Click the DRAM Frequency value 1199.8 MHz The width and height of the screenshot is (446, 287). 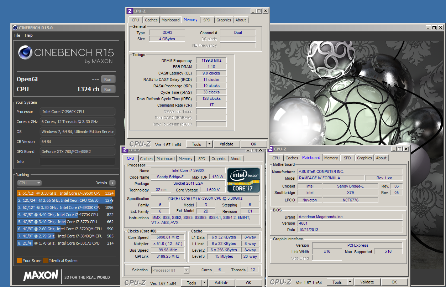pyautogui.click(x=212, y=61)
